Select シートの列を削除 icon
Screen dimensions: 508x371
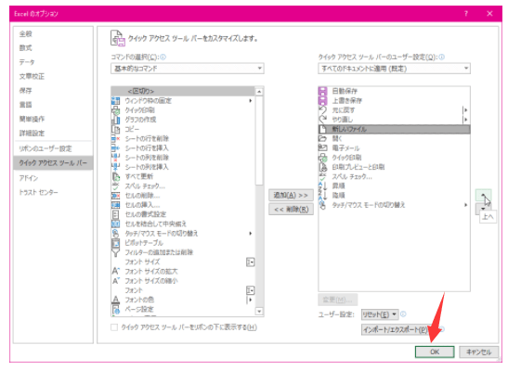click(x=116, y=158)
